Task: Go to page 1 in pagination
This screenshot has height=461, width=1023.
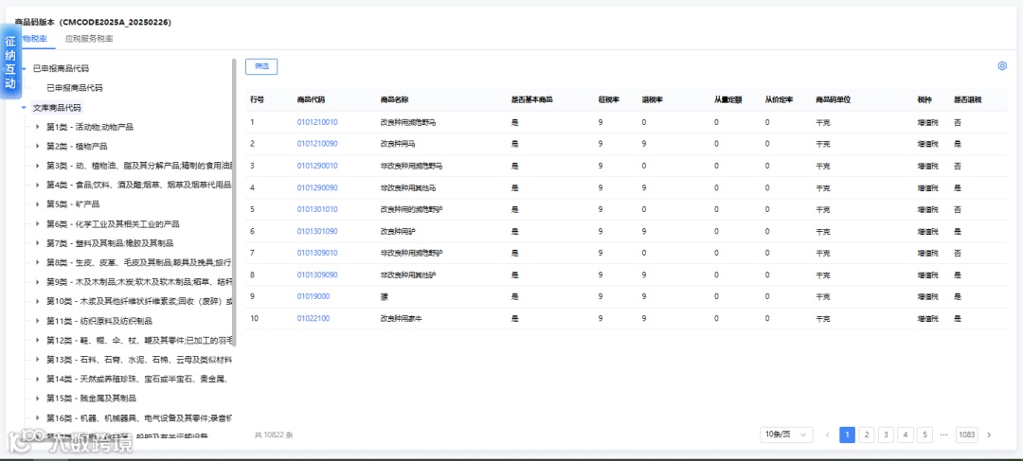Action: [x=847, y=434]
